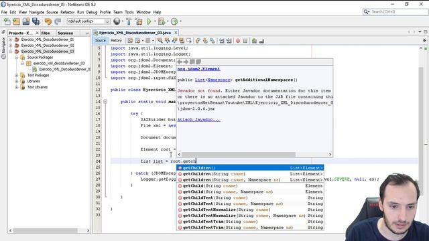Close the Projects panel tab
This screenshot has width=429, height=241.
coord(38,33)
